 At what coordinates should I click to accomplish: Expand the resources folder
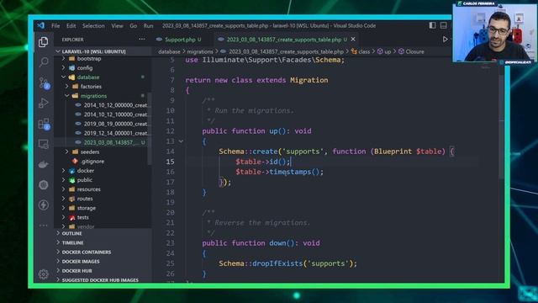pos(88,189)
